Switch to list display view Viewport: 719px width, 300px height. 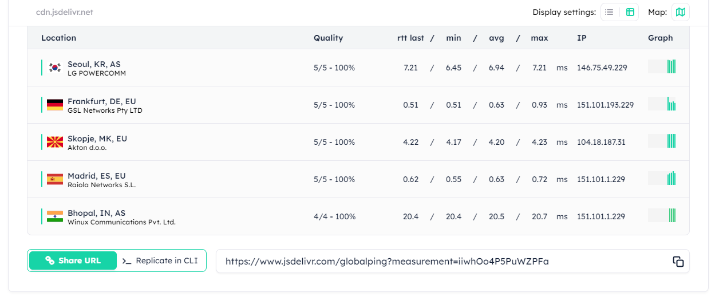[610, 12]
